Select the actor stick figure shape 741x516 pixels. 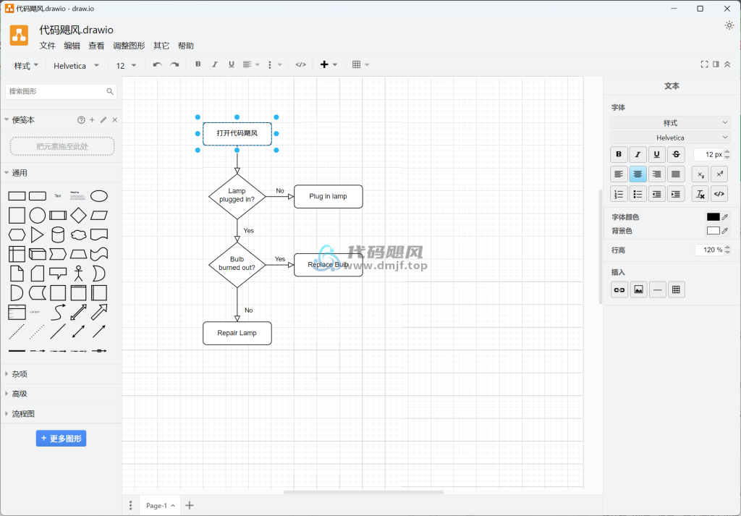[78, 273]
